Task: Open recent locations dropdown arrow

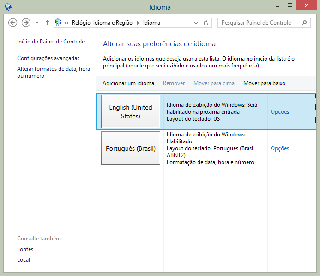Action: click(x=37, y=23)
